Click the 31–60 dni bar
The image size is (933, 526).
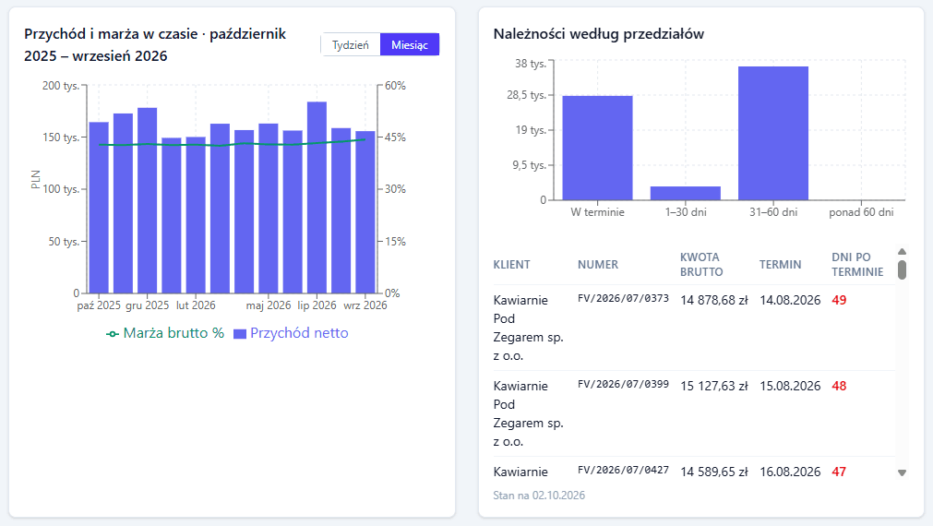(x=773, y=133)
